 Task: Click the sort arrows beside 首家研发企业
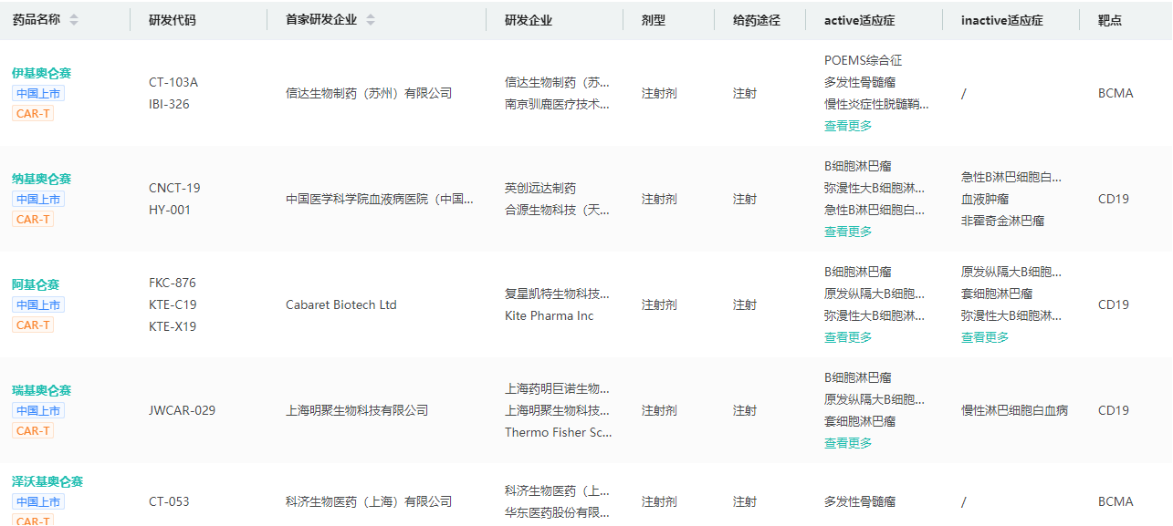pyautogui.click(x=371, y=20)
